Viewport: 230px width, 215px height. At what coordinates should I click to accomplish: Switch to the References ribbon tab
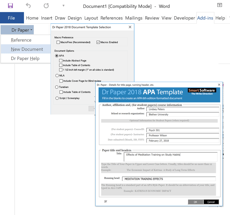coord(111,18)
